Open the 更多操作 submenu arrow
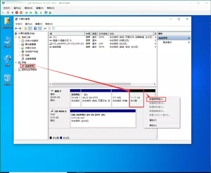This screenshot has width=211, height=173. pos(189,43)
